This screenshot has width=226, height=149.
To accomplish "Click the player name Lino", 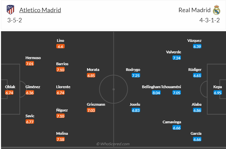I will [x=61, y=41].
